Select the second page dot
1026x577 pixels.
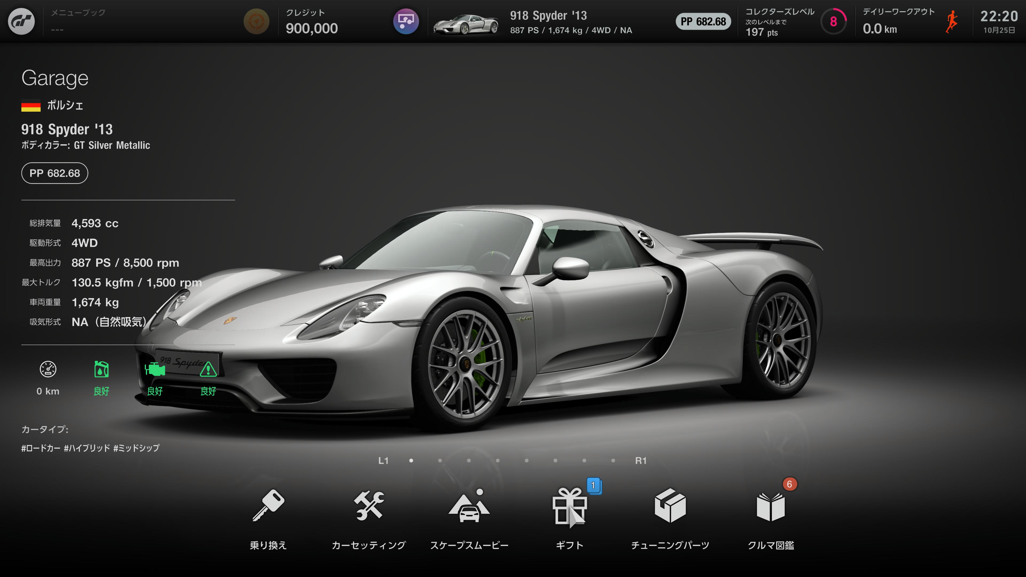point(440,461)
